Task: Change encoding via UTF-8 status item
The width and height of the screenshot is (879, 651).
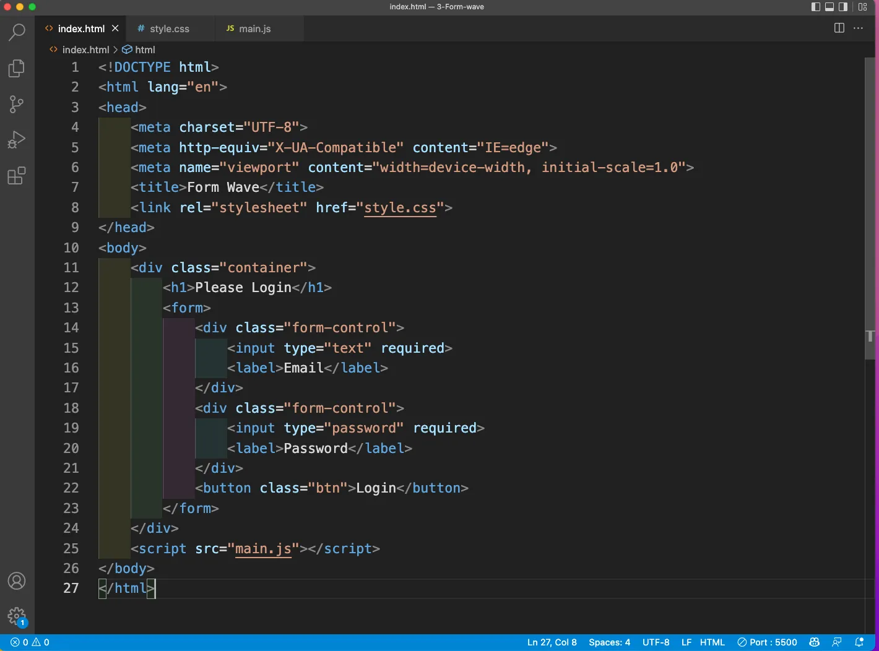Action: coord(656,642)
